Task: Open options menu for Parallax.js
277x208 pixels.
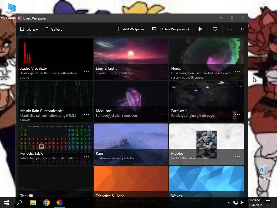Action: pyautogui.click(x=238, y=114)
